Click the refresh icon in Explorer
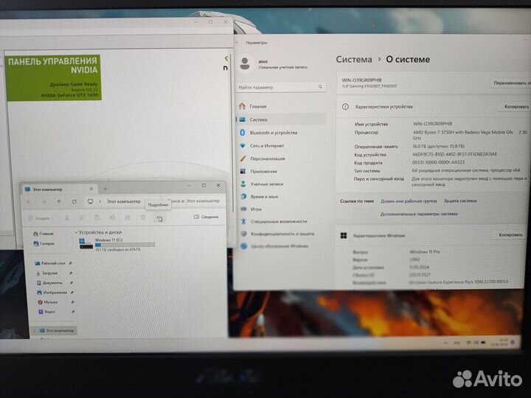This screenshot has width=531, height=398. click(74, 201)
